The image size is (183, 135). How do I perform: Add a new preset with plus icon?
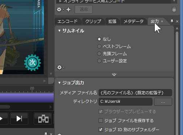tap(68, 9)
